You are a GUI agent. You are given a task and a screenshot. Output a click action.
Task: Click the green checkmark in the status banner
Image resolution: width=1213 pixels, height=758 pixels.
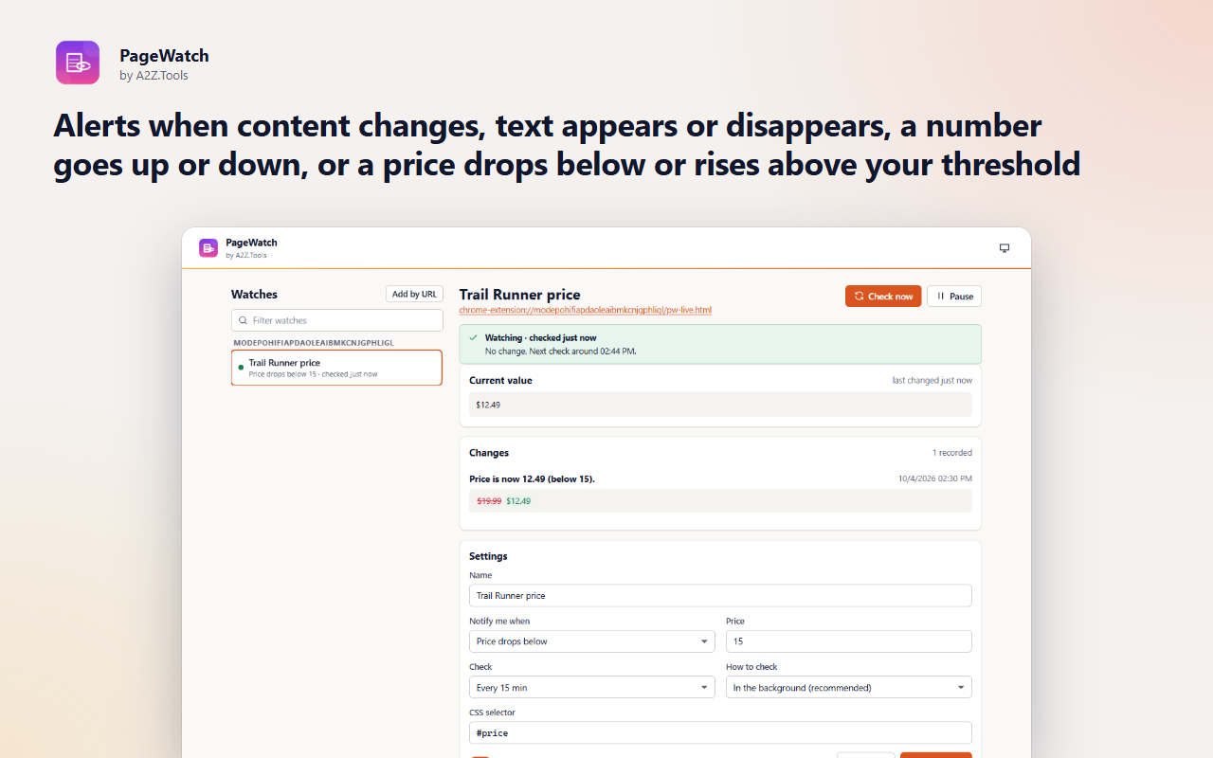click(473, 337)
